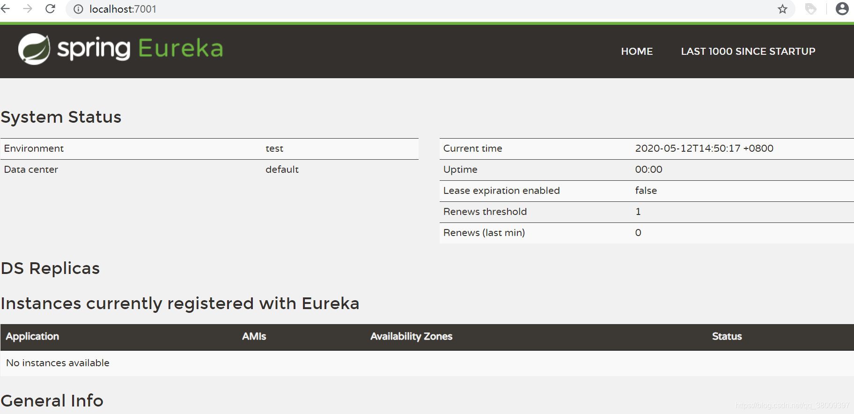Click the browser back arrow

[x=5, y=8]
